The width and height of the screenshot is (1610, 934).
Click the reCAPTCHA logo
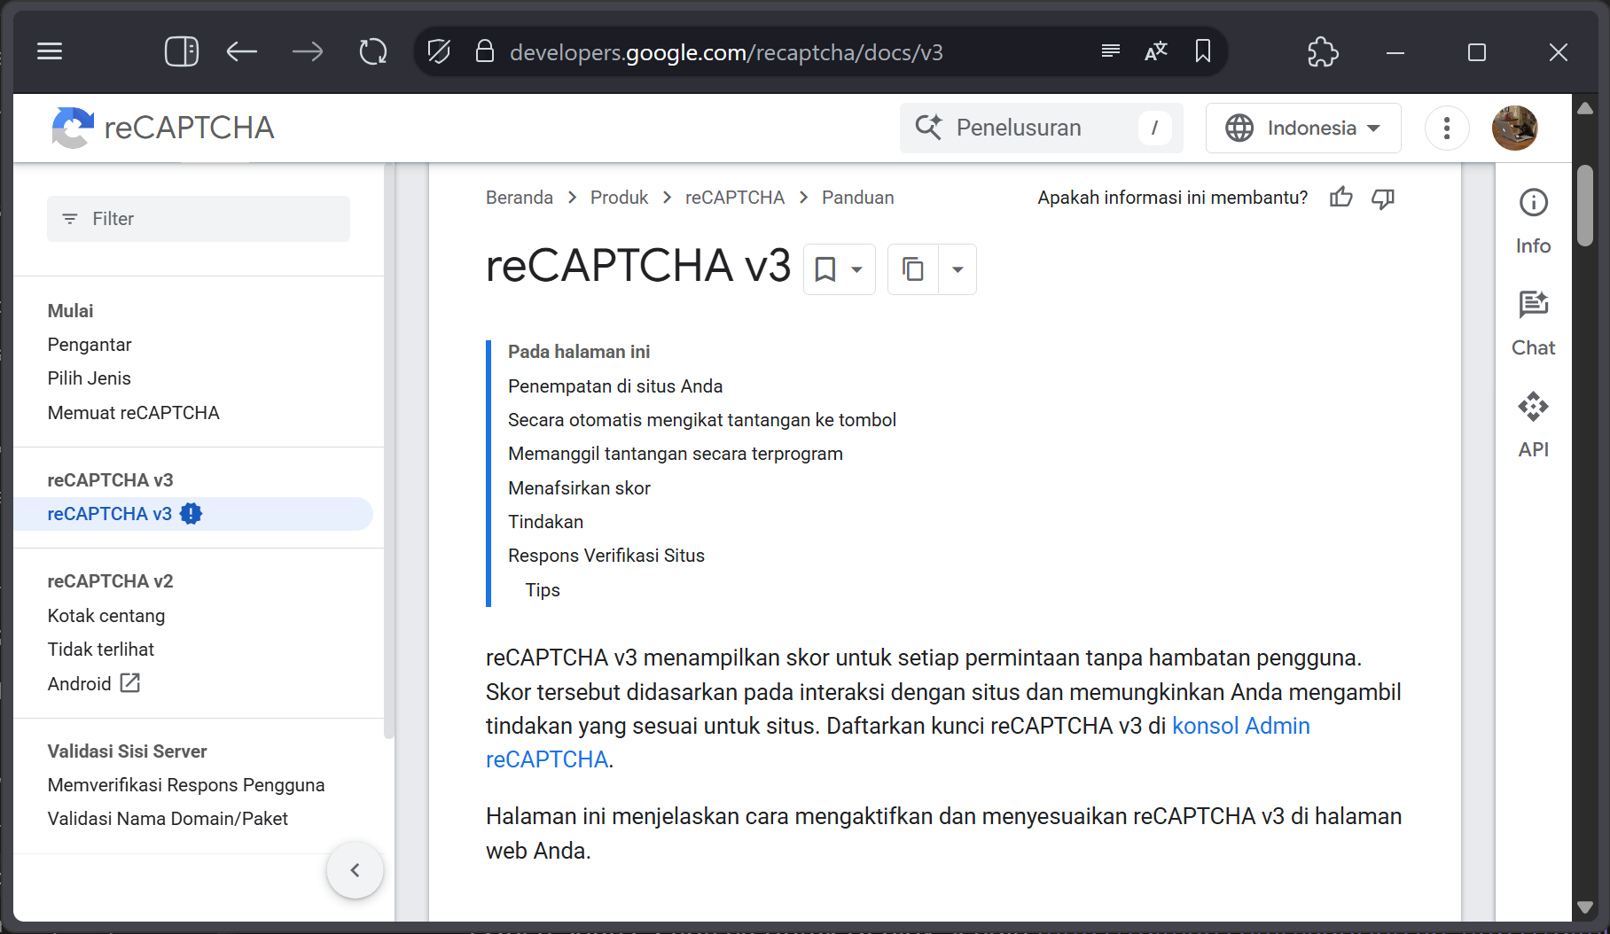[x=162, y=128]
